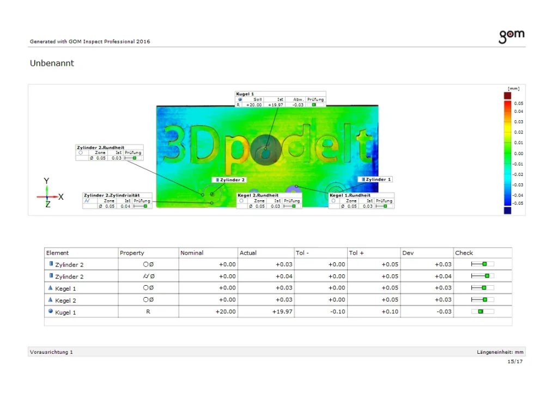Click the +19.97 Actual value in table
This screenshot has height=394, width=558.
point(282,312)
